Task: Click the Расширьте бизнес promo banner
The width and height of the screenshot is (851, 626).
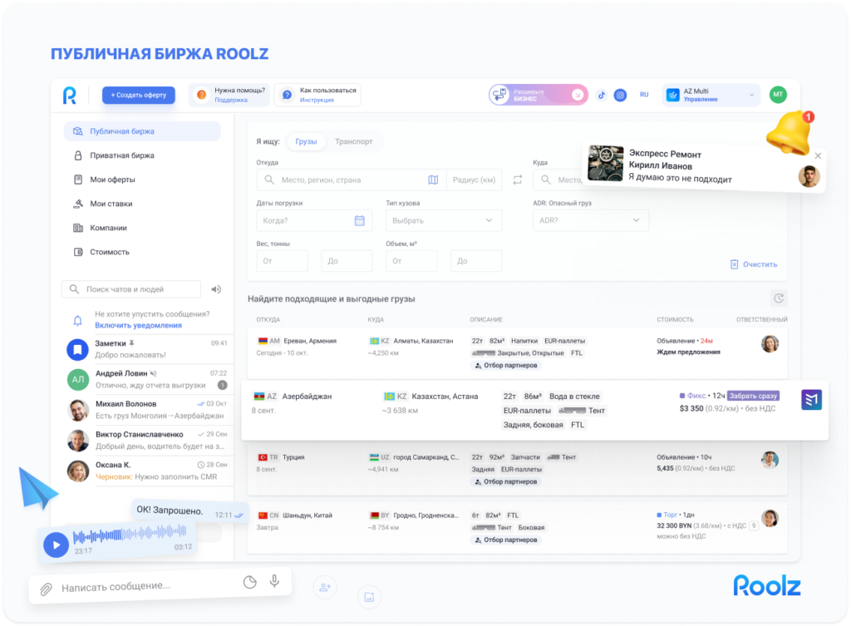Action: (538, 95)
